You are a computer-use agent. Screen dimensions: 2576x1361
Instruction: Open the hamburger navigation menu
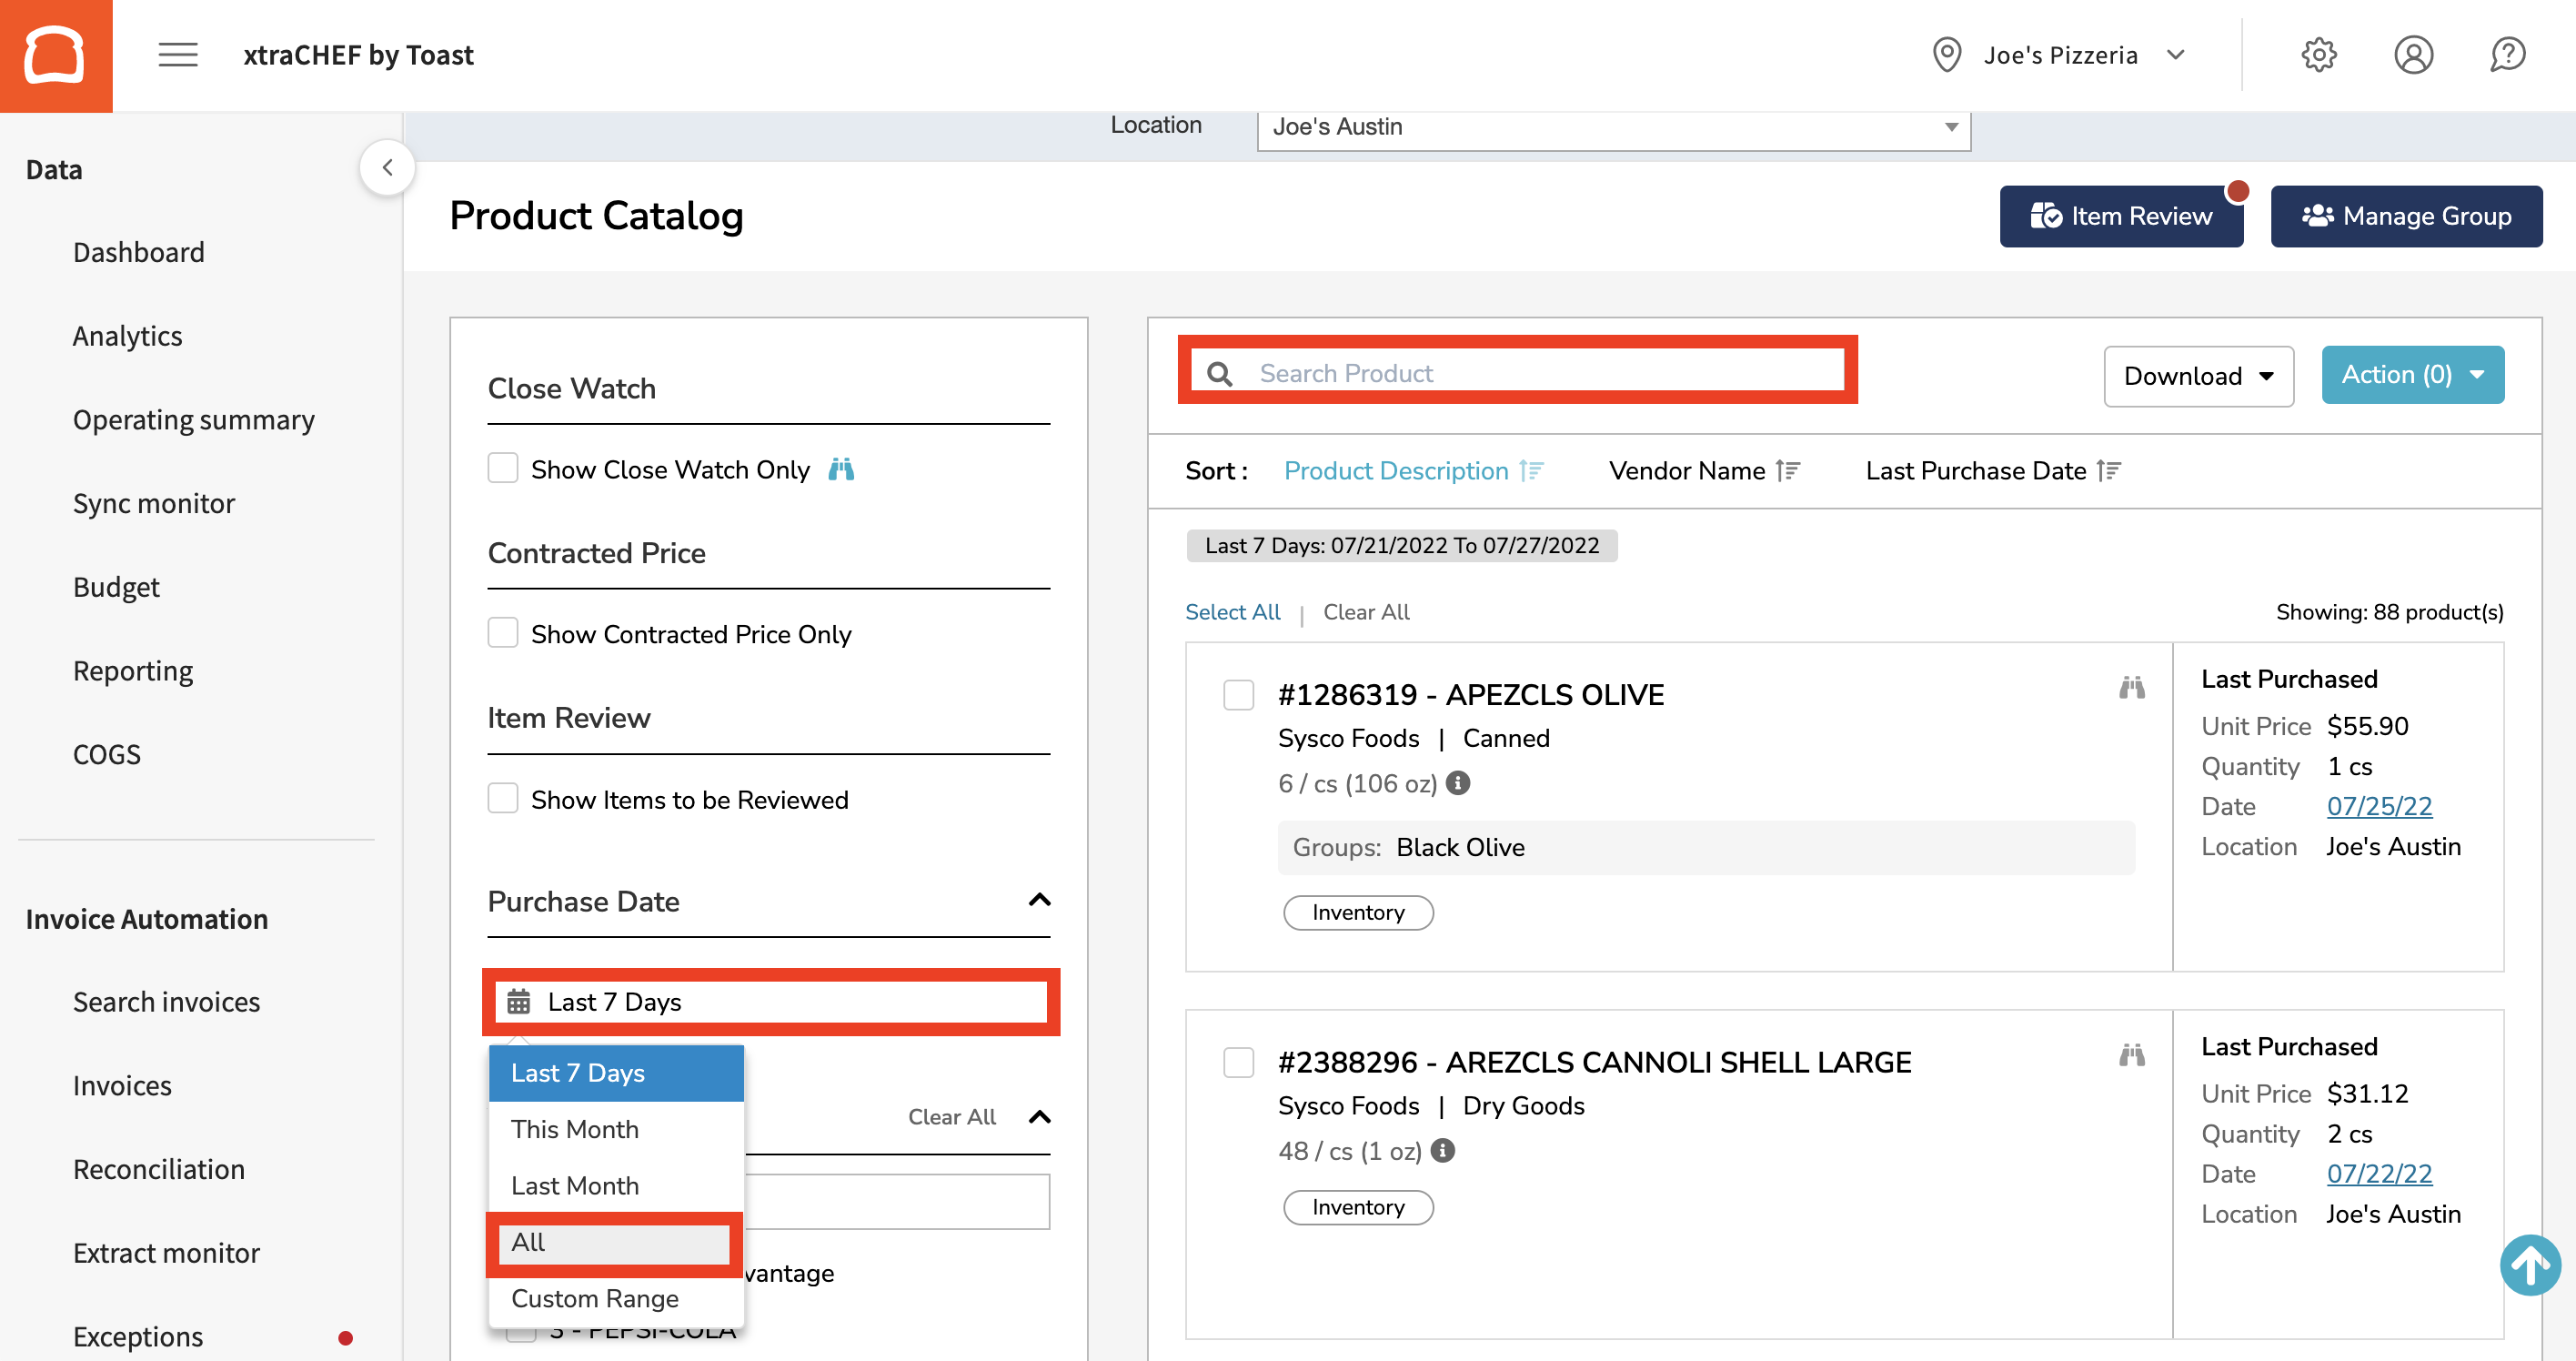point(178,55)
